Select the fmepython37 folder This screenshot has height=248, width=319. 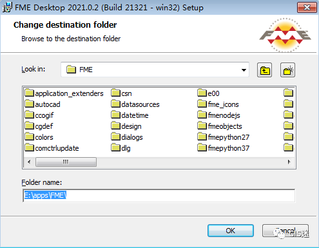click(224, 148)
